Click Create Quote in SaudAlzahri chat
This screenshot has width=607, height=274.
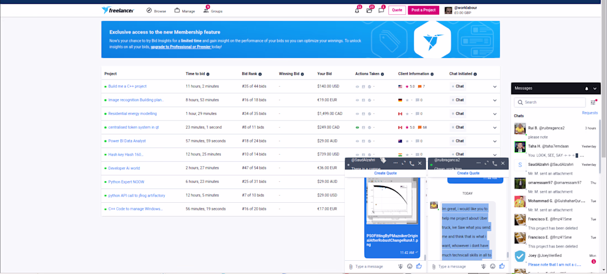[385, 173]
